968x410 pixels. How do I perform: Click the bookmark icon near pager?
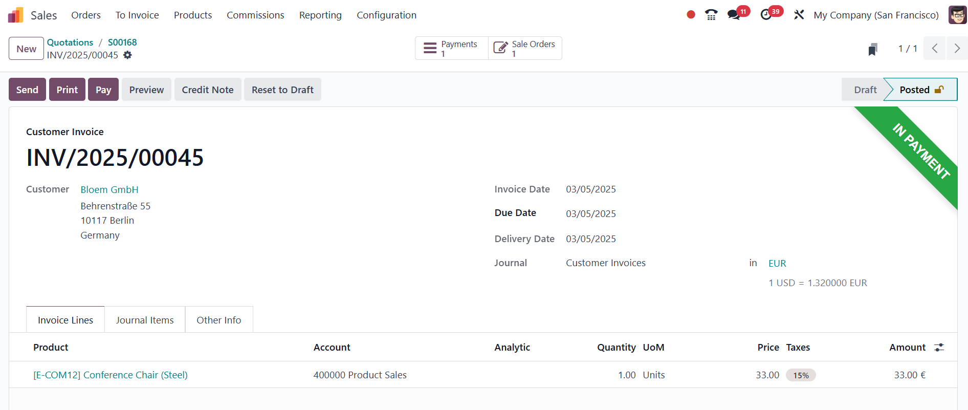click(873, 49)
